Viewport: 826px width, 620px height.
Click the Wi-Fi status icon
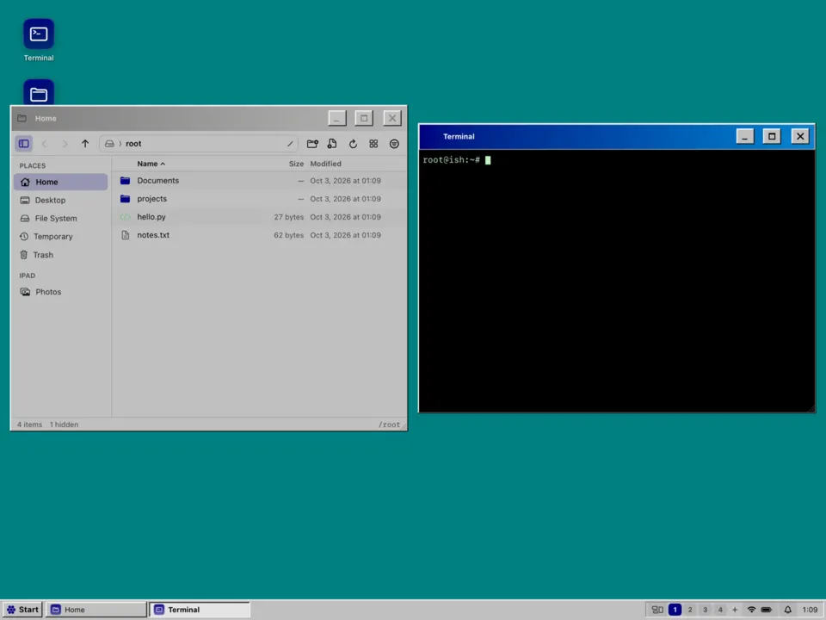[752, 610]
